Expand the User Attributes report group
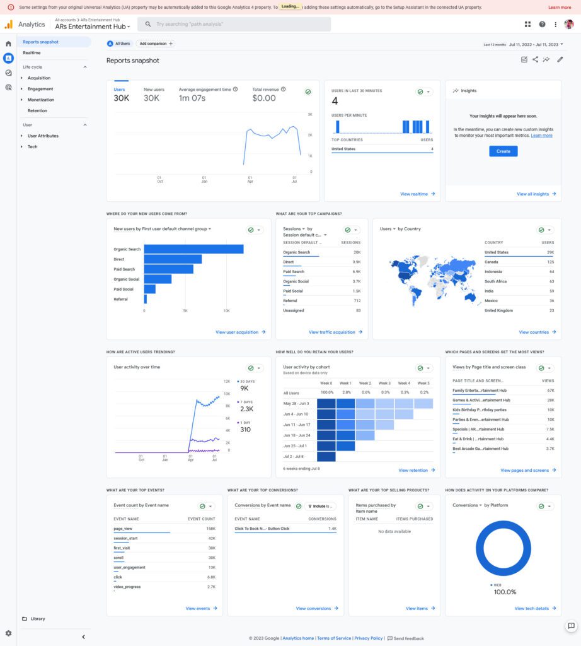This screenshot has height=646, width=581. pos(22,136)
